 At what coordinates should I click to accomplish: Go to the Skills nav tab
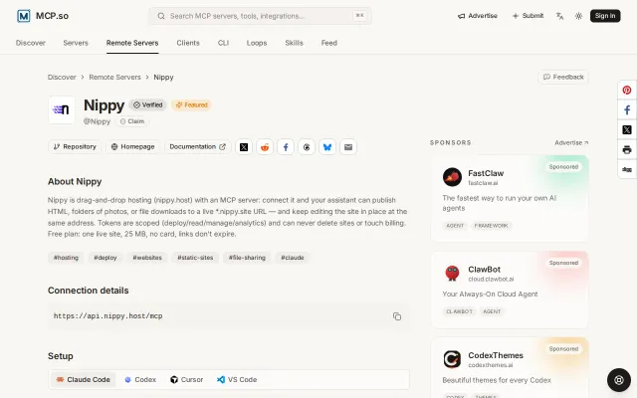(x=295, y=43)
